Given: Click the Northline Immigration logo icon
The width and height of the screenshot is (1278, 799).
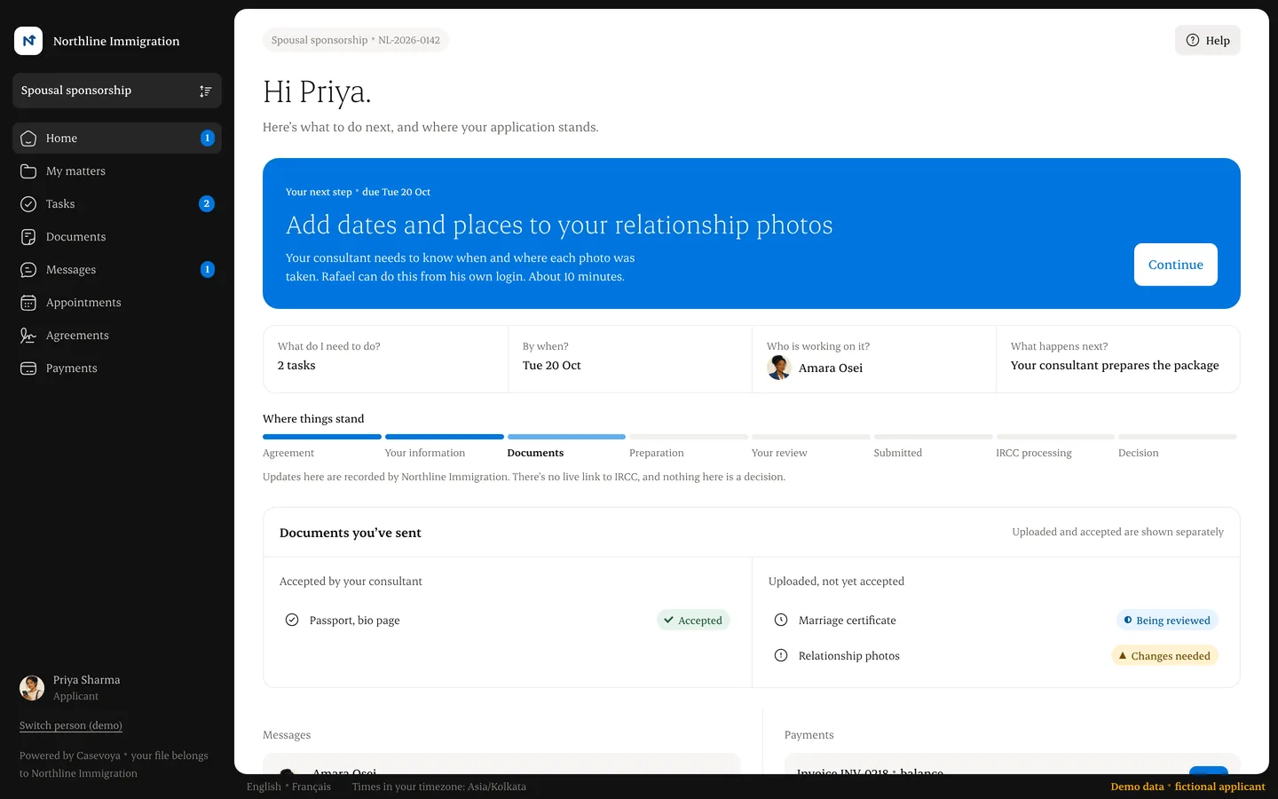Looking at the screenshot, I should [28, 41].
